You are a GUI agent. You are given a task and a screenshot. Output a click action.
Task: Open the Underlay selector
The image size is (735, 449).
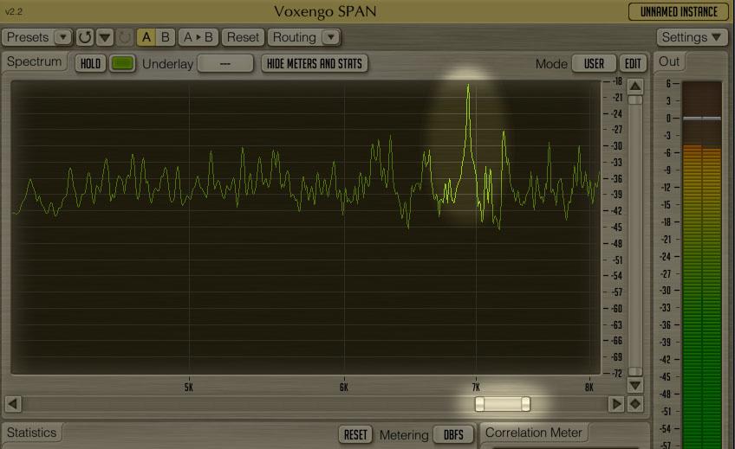coord(225,64)
